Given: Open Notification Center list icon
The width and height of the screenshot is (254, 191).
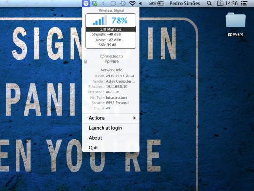Looking at the screenshot, I should point(244,3).
